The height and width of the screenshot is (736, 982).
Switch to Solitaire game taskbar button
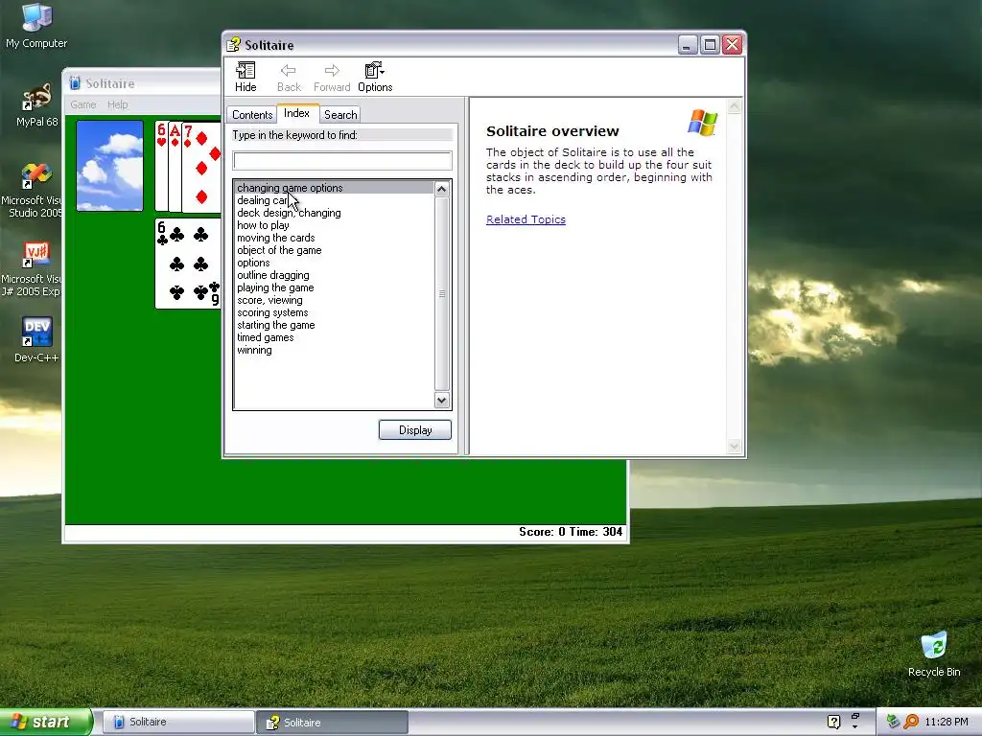point(178,722)
